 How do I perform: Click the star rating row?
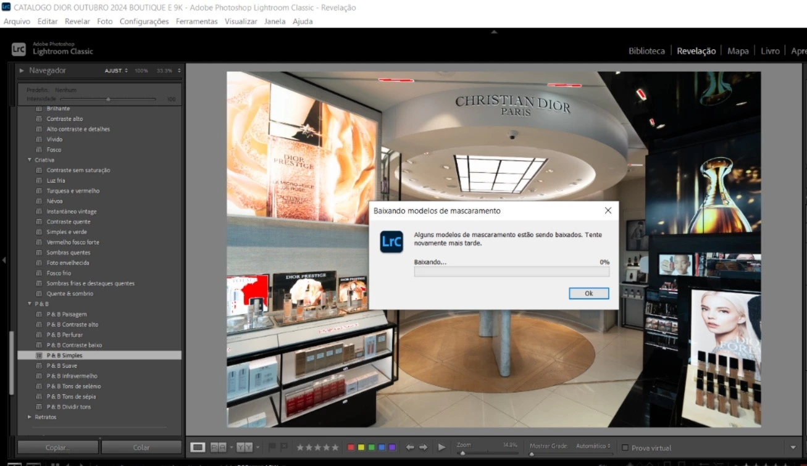tap(317, 447)
